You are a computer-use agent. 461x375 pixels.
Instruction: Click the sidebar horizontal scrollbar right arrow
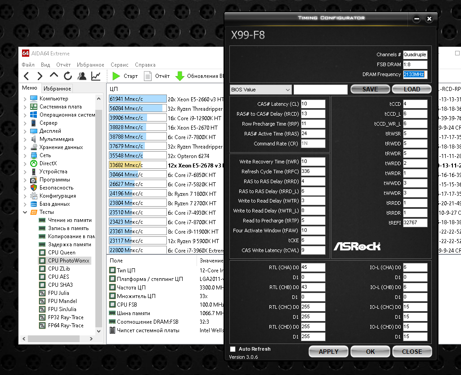[x=91, y=339]
